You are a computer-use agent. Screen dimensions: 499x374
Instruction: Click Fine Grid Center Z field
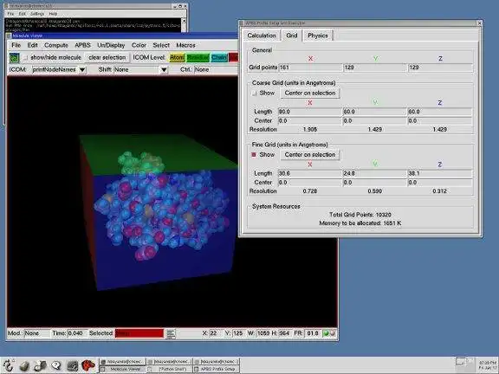pyautogui.click(x=440, y=183)
